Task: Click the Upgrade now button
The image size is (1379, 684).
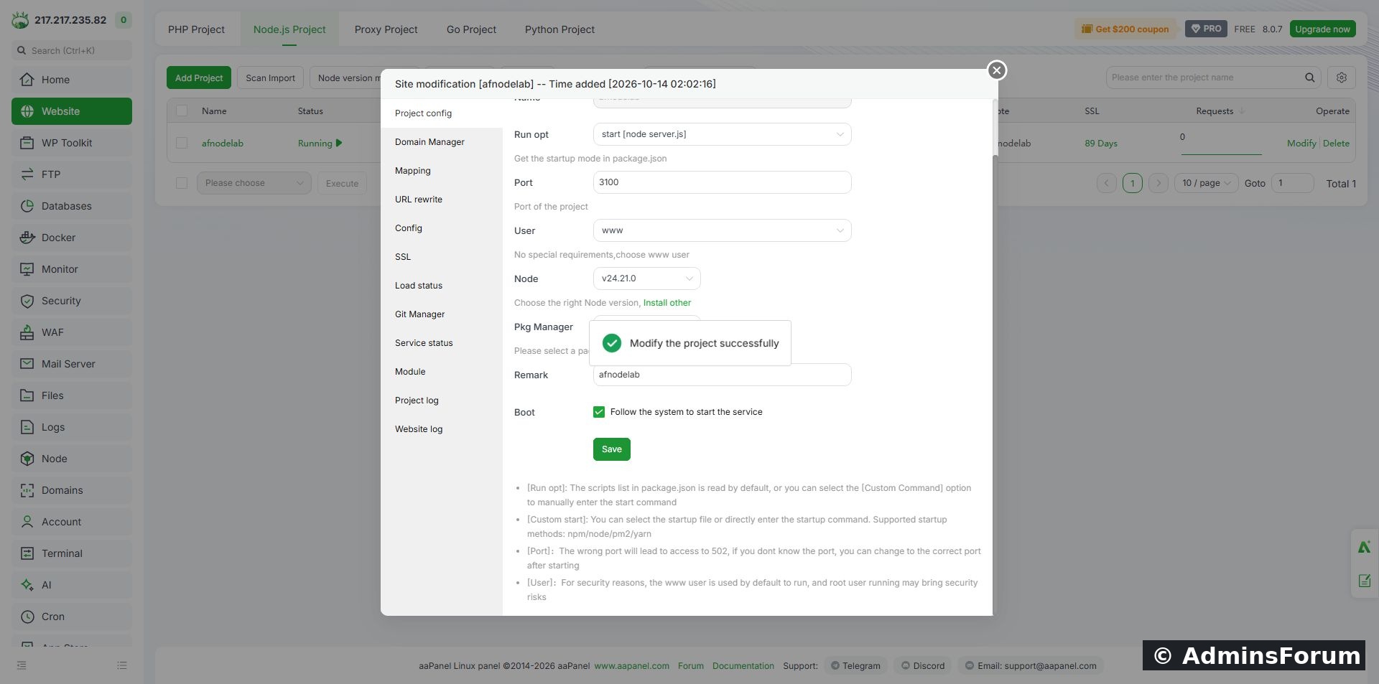Action: click(x=1322, y=29)
